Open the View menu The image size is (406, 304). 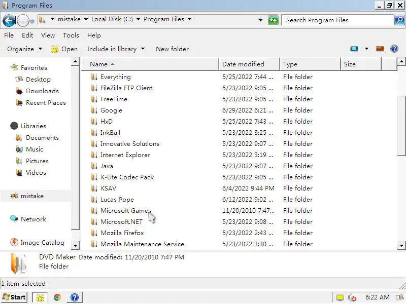[48, 35]
